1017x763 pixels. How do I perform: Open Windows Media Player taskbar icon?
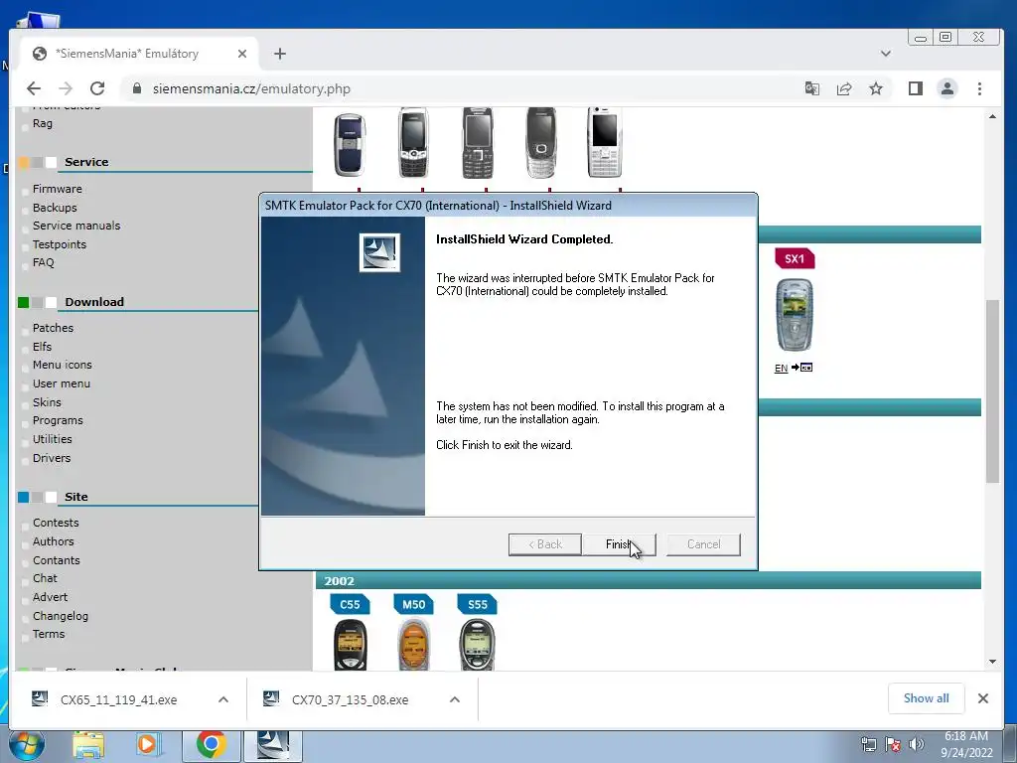tap(149, 745)
